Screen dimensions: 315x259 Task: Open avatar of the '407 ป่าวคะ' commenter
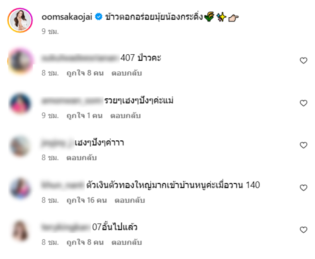click(20, 61)
